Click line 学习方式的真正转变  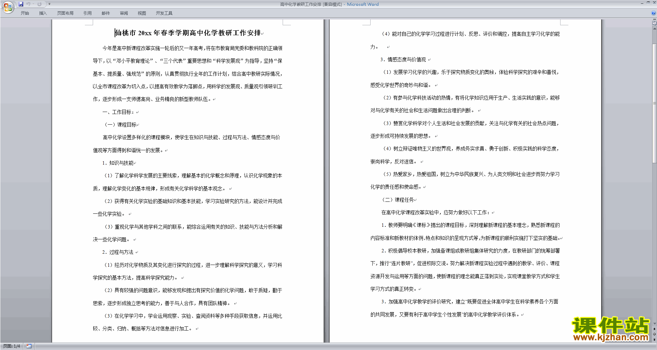coord(393,289)
